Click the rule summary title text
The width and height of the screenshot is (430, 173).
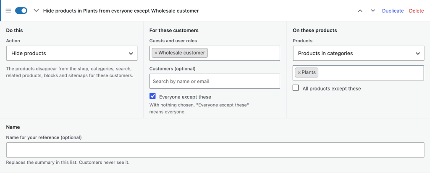point(121,10)
